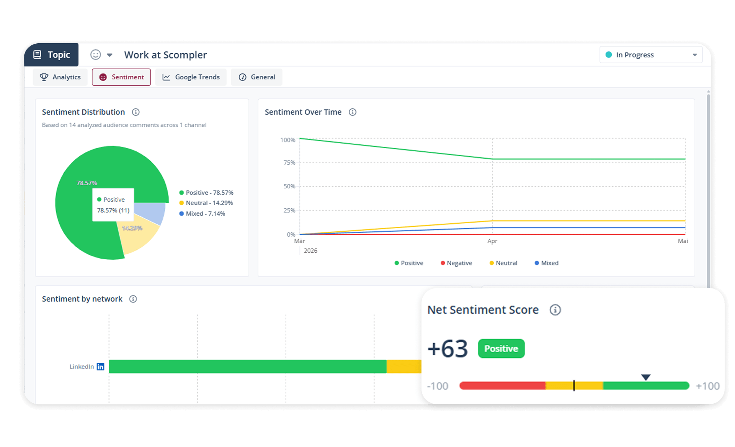
Task: Toggle Positive series in line chart legend
Action: click(x=409, y=263)
